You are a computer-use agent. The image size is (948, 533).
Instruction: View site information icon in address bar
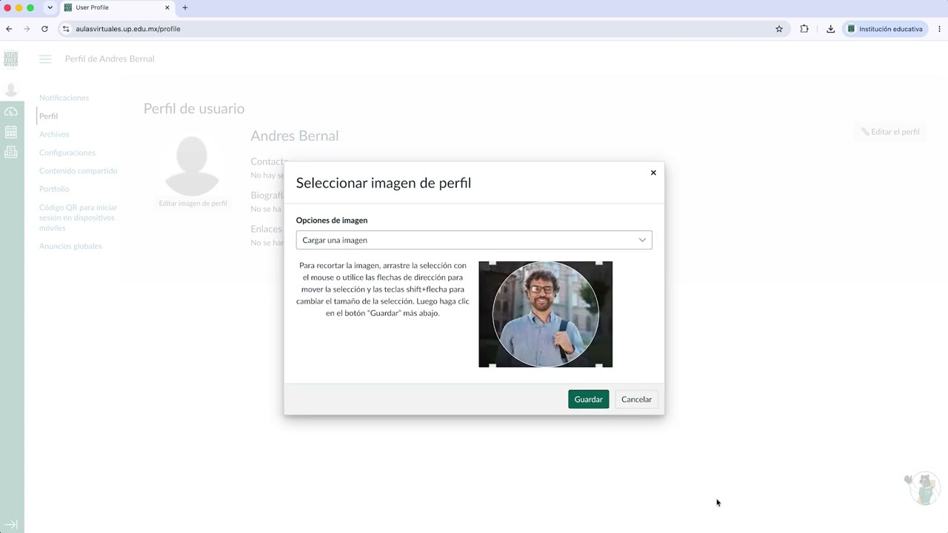point(65,29)
